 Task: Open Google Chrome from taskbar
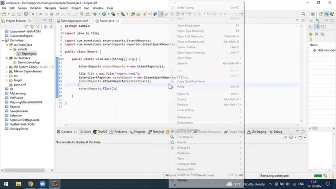click(30, 184)
